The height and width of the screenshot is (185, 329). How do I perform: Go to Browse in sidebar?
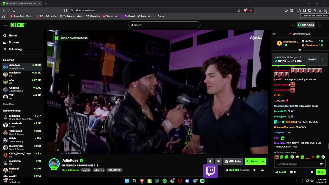(11, 42)
